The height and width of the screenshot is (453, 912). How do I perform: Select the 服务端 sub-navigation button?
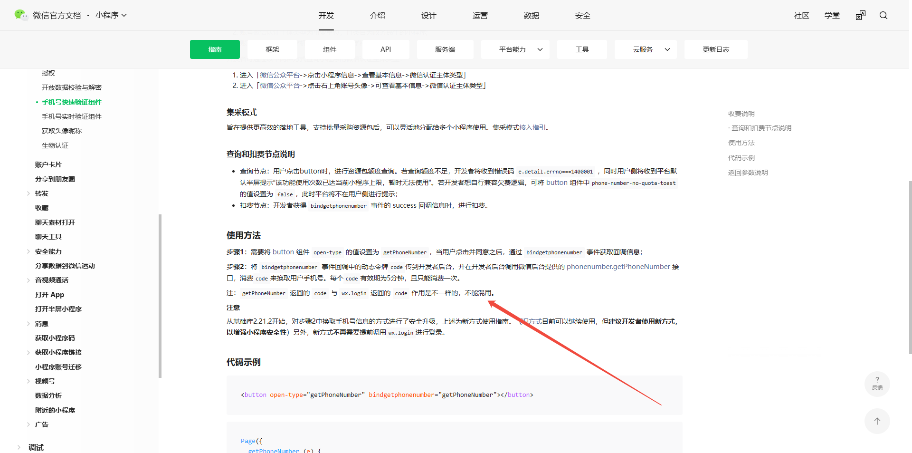[x=445, y=49]
